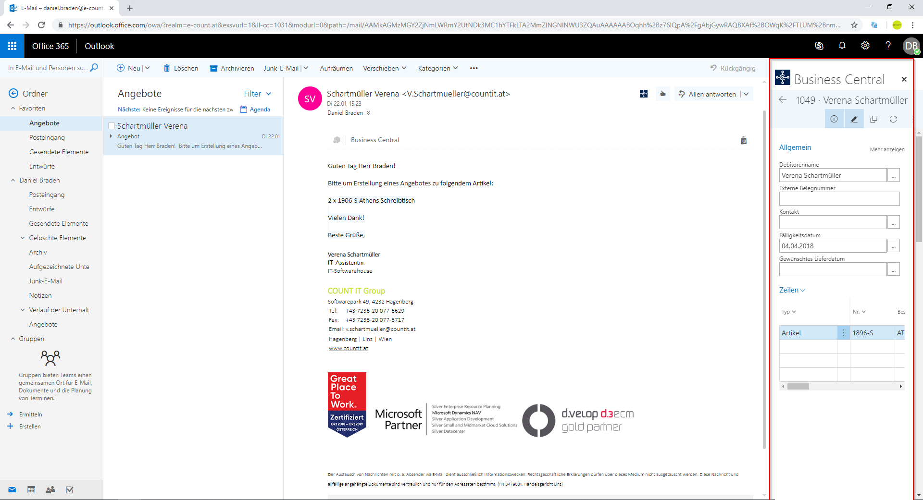Viewport: 923px width, 500px height.
Task: Open the Notizen folder
Action: (40, 295)
